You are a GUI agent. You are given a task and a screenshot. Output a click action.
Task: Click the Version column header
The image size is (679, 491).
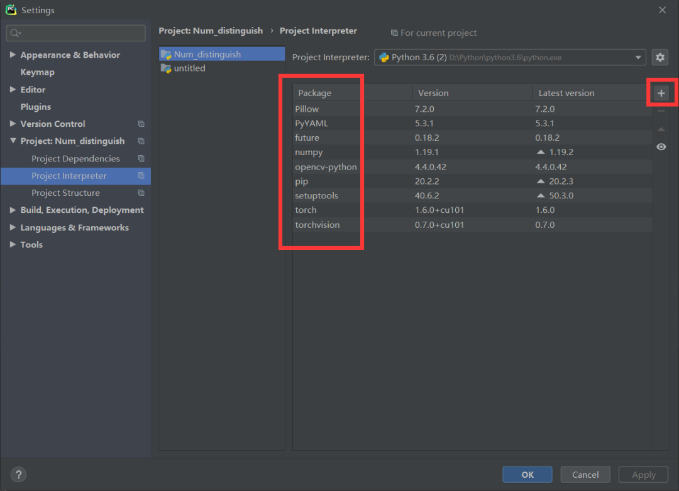[x=472, y=93]
